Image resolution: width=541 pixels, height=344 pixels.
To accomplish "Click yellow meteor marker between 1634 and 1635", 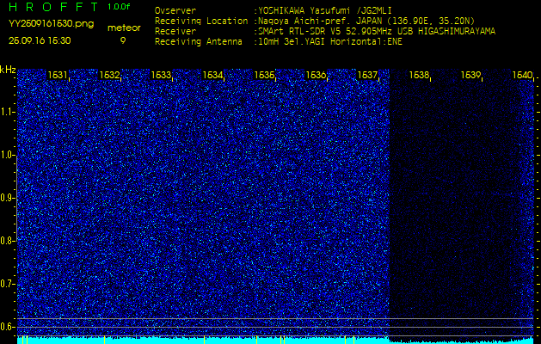I will coord(256,339).
